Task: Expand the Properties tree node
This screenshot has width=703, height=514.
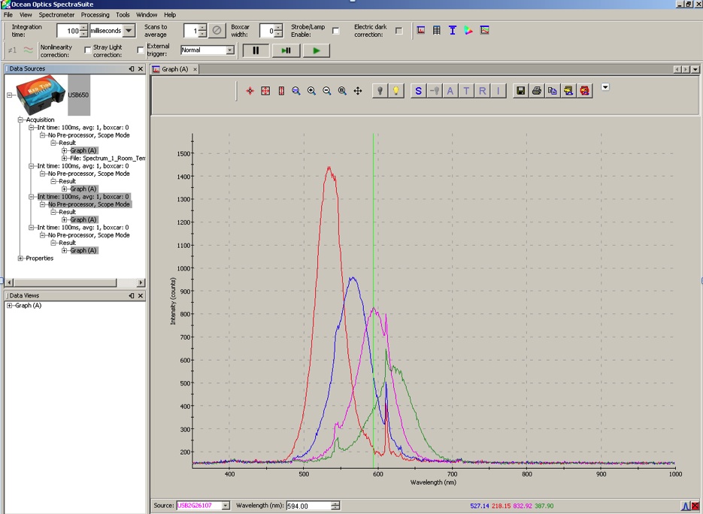Action: pos(20,258)
